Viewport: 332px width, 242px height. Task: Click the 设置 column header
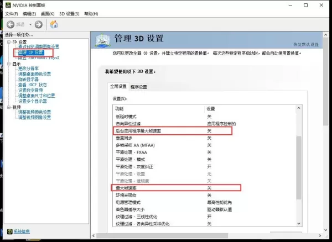tap(251, 109)
